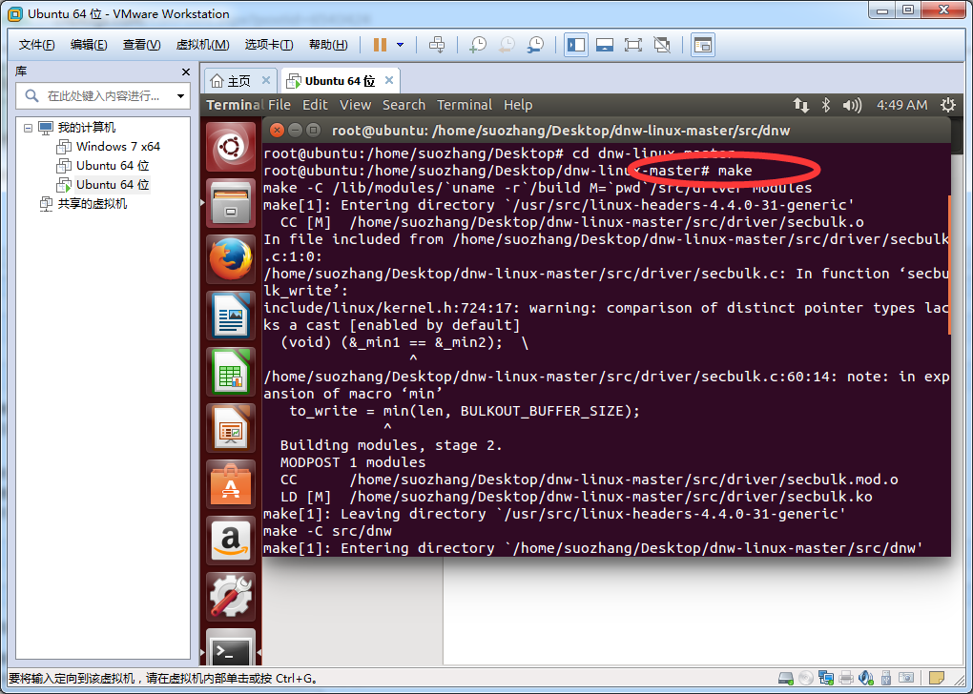This screenshot has width=973, height=694.
Task: Enter full screen mode
Action: pyautogui.click(x=633, y=45)
